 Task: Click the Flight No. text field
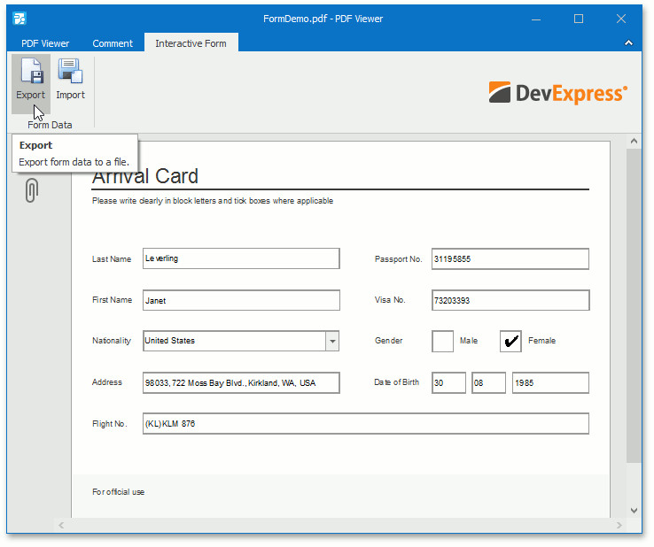[x=365, y=424]
